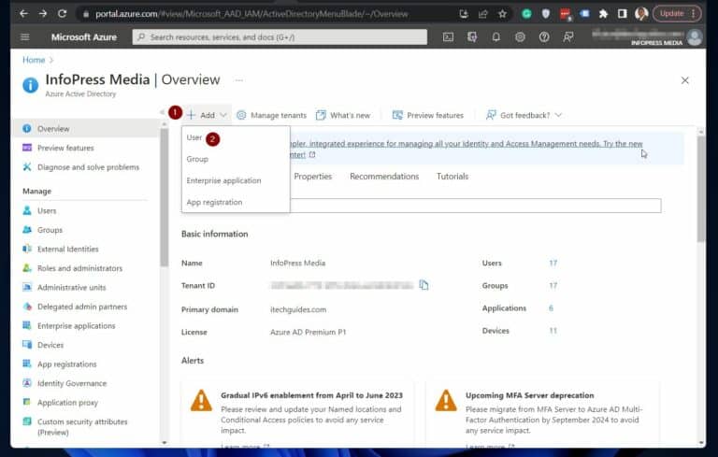Open browser extensions puzzle icon
The width and height of the screenshot is (718, 457).
(x=604, y=14)
